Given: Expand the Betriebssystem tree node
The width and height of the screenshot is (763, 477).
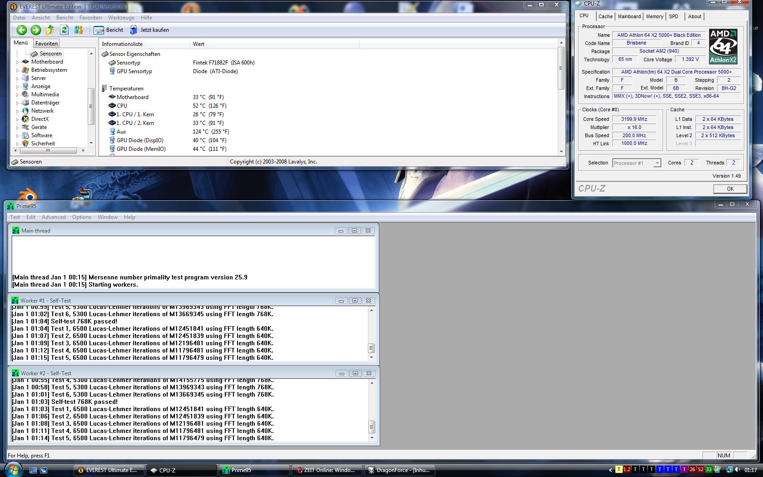Looking at the screenshot, I should [x=18, y=70].
